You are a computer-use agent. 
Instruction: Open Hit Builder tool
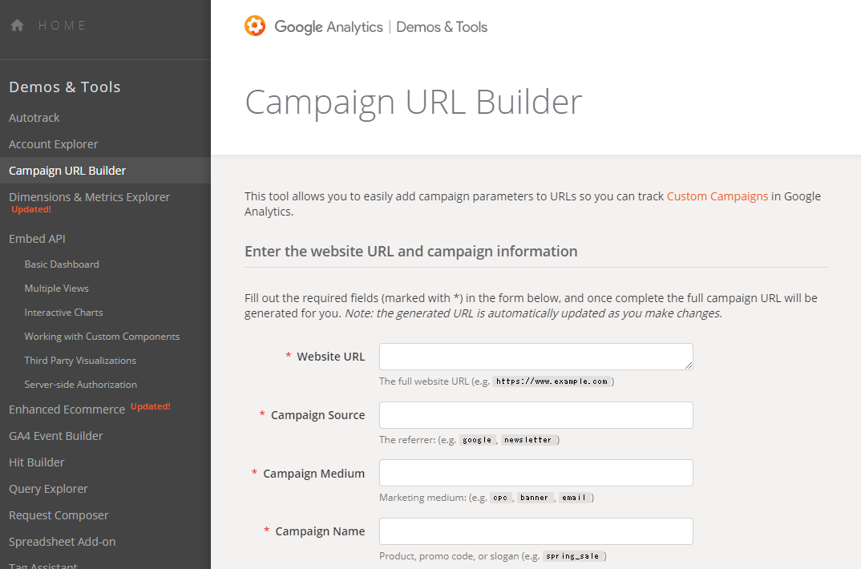[x=37, y=462]
